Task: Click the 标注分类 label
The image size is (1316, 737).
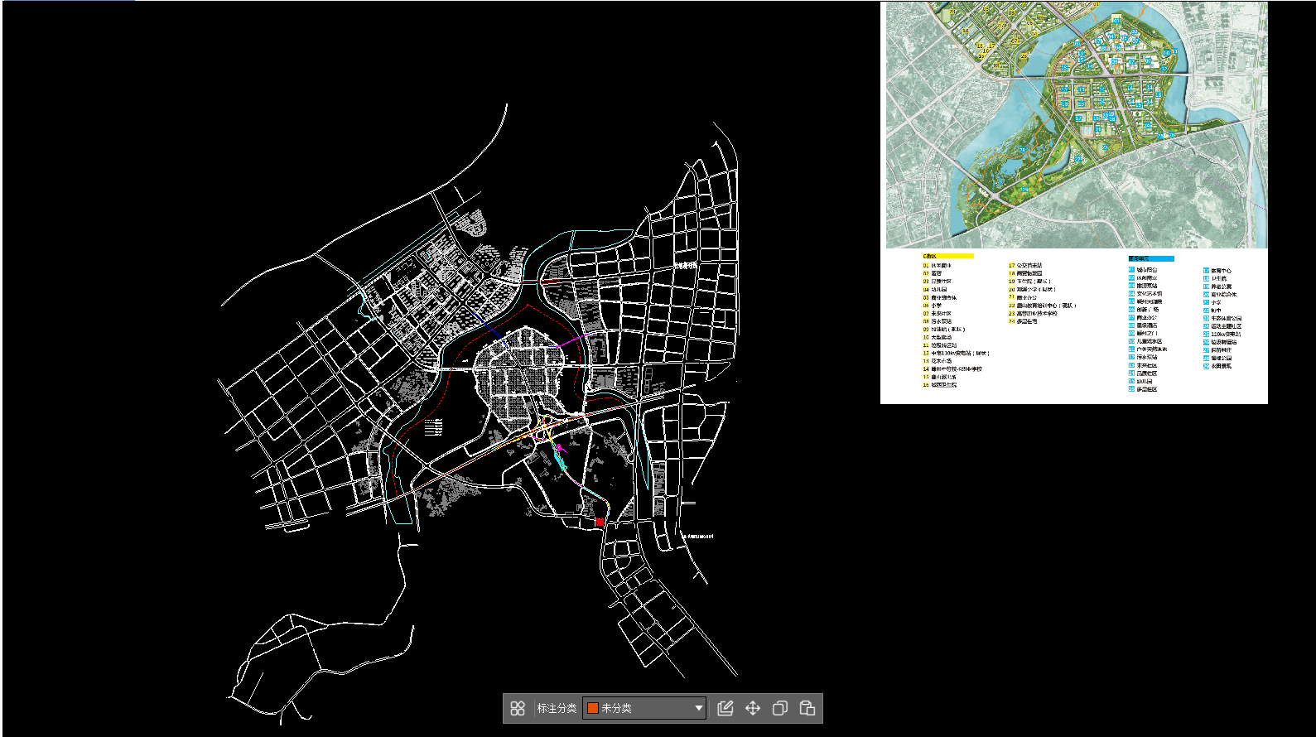Action: [557, 708]
